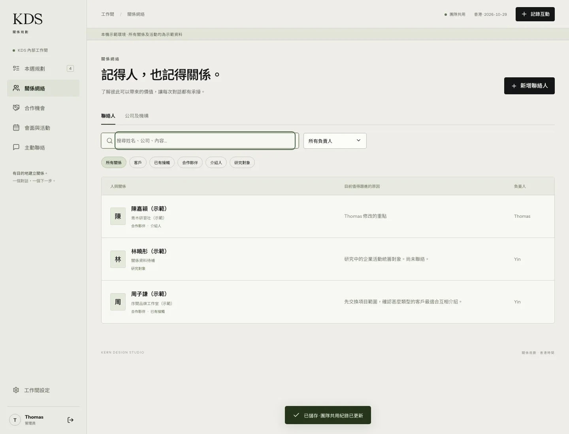Screen dimensions: 569x434
Task: Click the 周 avatar tile
Action: click(118, 302)
